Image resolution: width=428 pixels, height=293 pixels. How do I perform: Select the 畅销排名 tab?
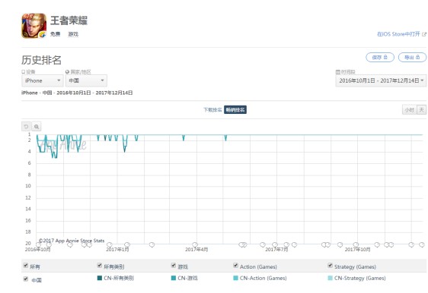point(235,110)
